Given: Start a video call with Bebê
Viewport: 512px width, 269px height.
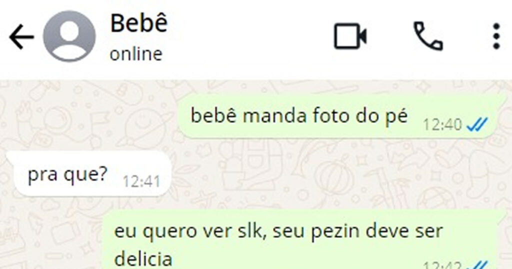Looking at the screenshot, I should point(350,36).
